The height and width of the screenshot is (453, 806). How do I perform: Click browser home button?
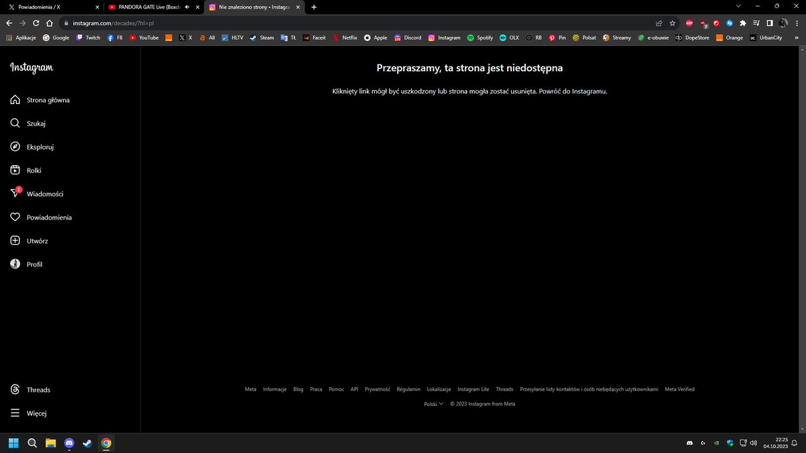[50, 23]
